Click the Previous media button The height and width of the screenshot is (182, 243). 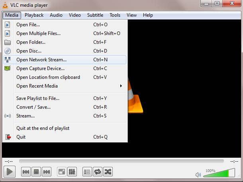tap(26, 172)
